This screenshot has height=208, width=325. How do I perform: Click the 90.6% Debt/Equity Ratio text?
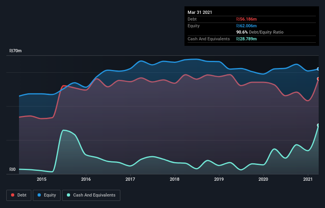260,32
